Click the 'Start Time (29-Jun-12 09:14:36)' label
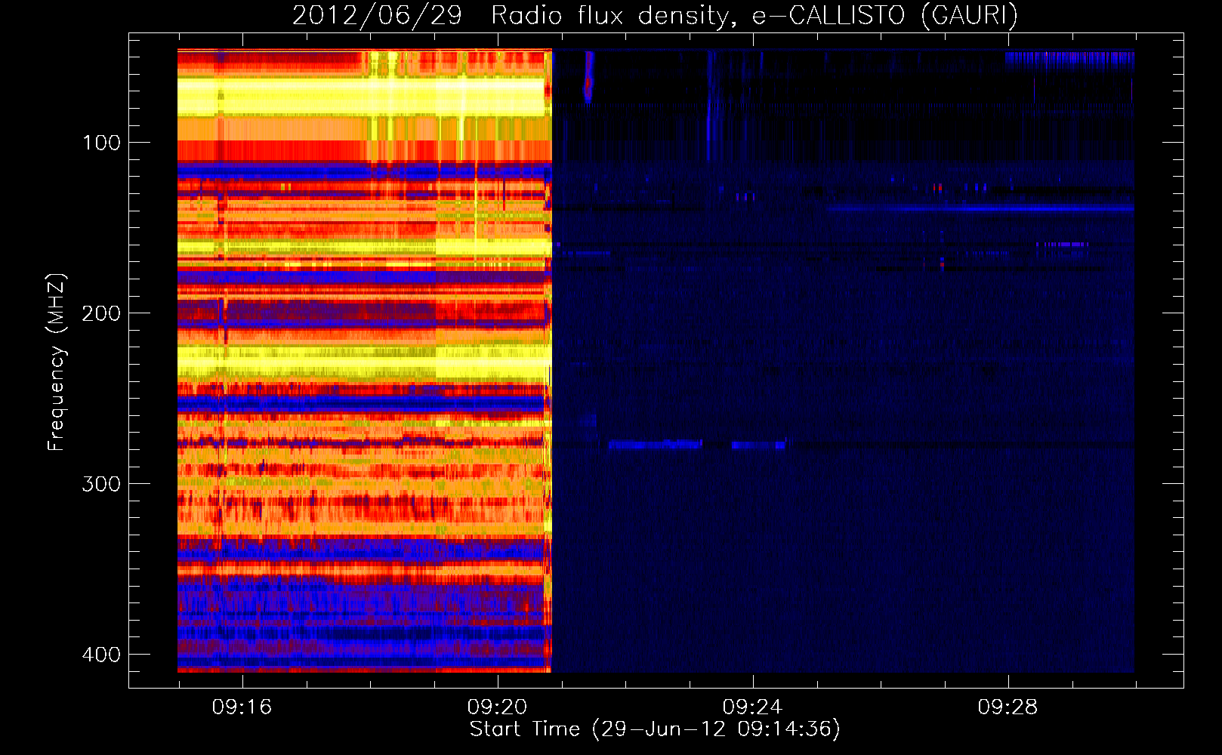The image size is (1222, 755). (655, 729)
